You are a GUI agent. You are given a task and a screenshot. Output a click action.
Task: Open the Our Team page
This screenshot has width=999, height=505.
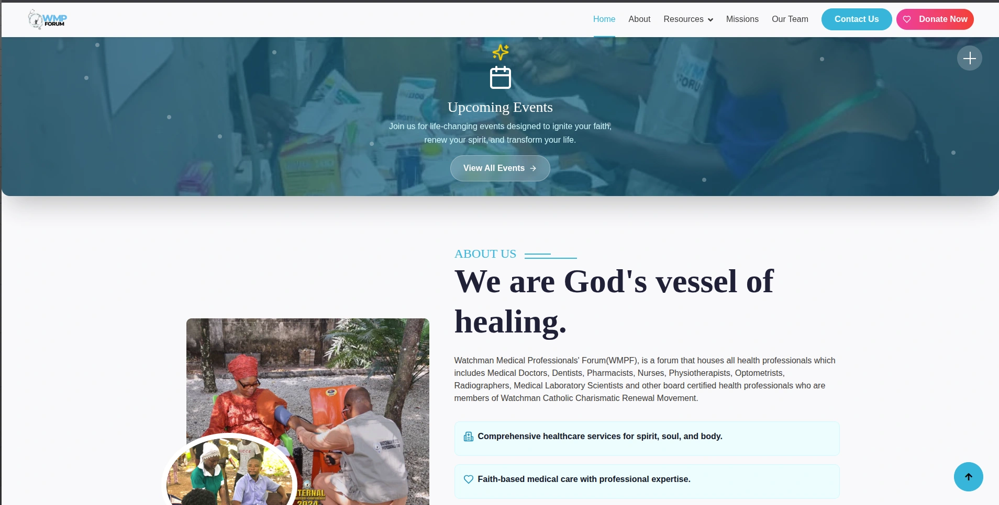click(790, 19)
